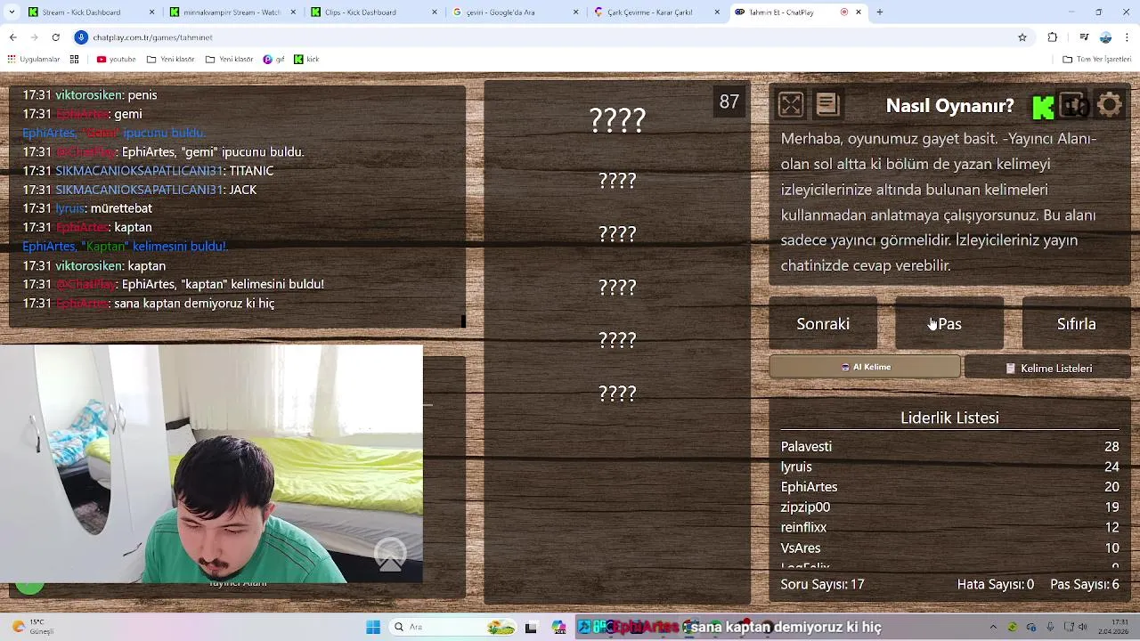This screenshot has width=1140, height=641.
Task: Switch to minnakvampirr Stream tab
Action: (233, 12)
